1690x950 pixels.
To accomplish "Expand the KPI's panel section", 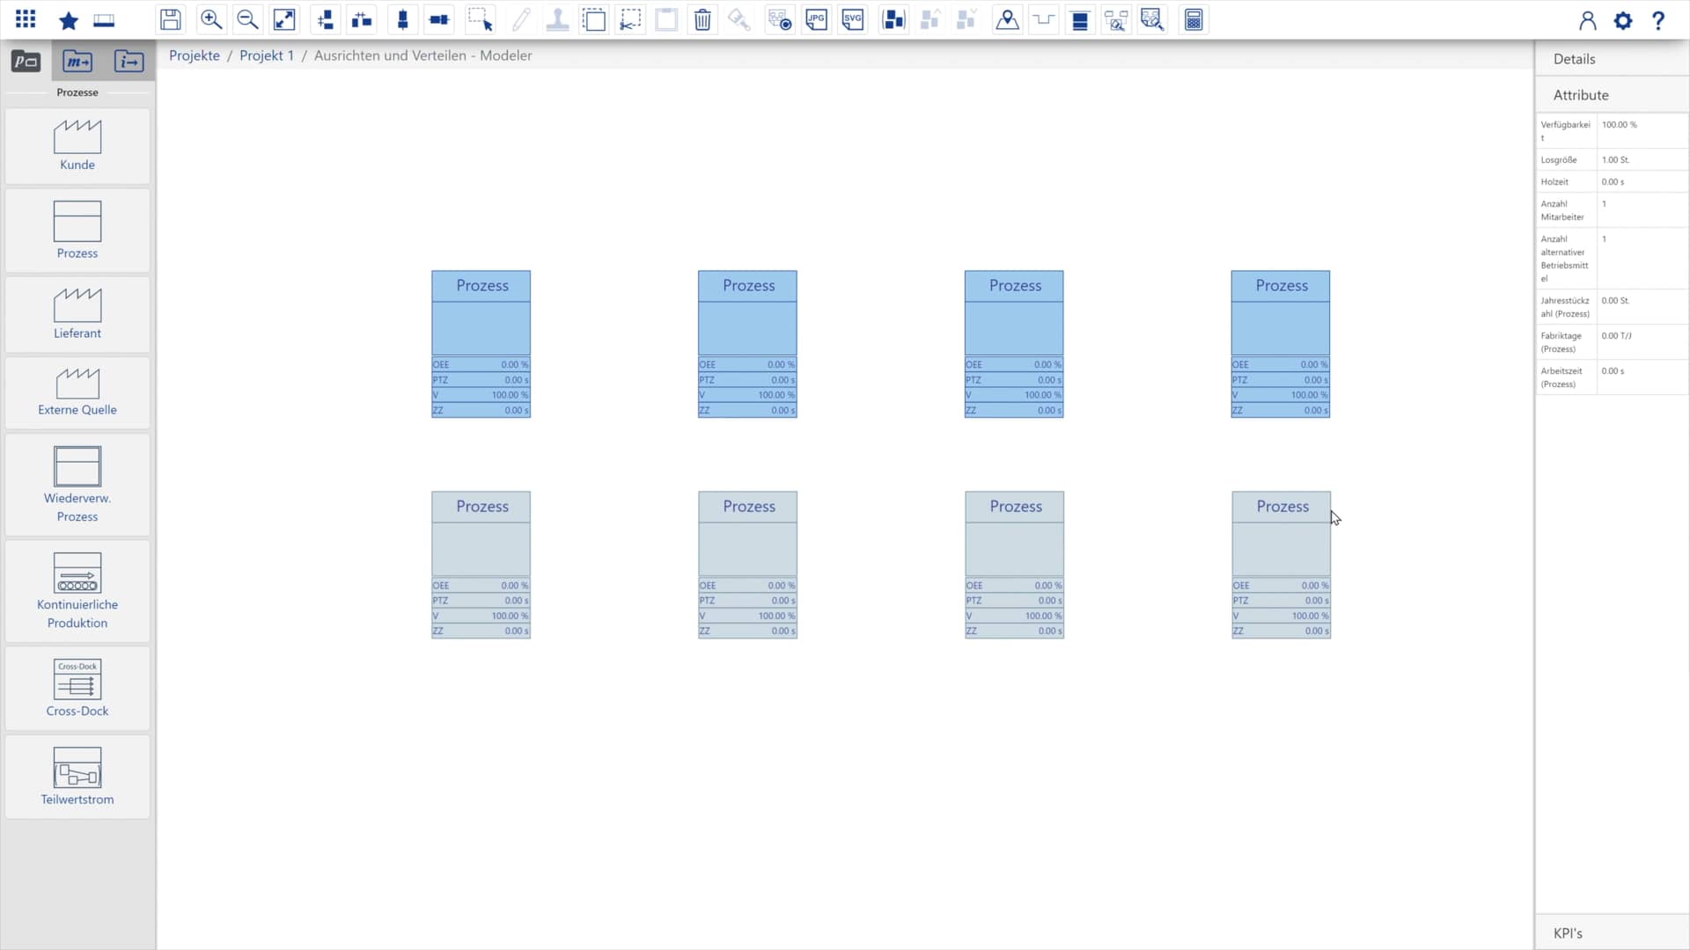I will 1568,933.
